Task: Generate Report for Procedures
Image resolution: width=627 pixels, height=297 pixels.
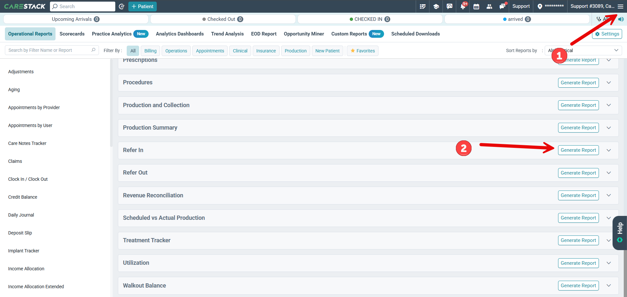Action: [x=578, y=83]
